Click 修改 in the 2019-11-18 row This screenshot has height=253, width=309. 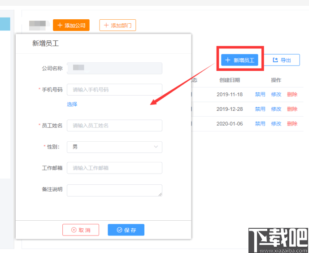(x=276, y=94)
